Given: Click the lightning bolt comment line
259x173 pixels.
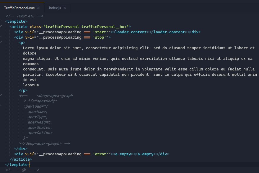Looking at the screenshot, I should coord(22,170).
